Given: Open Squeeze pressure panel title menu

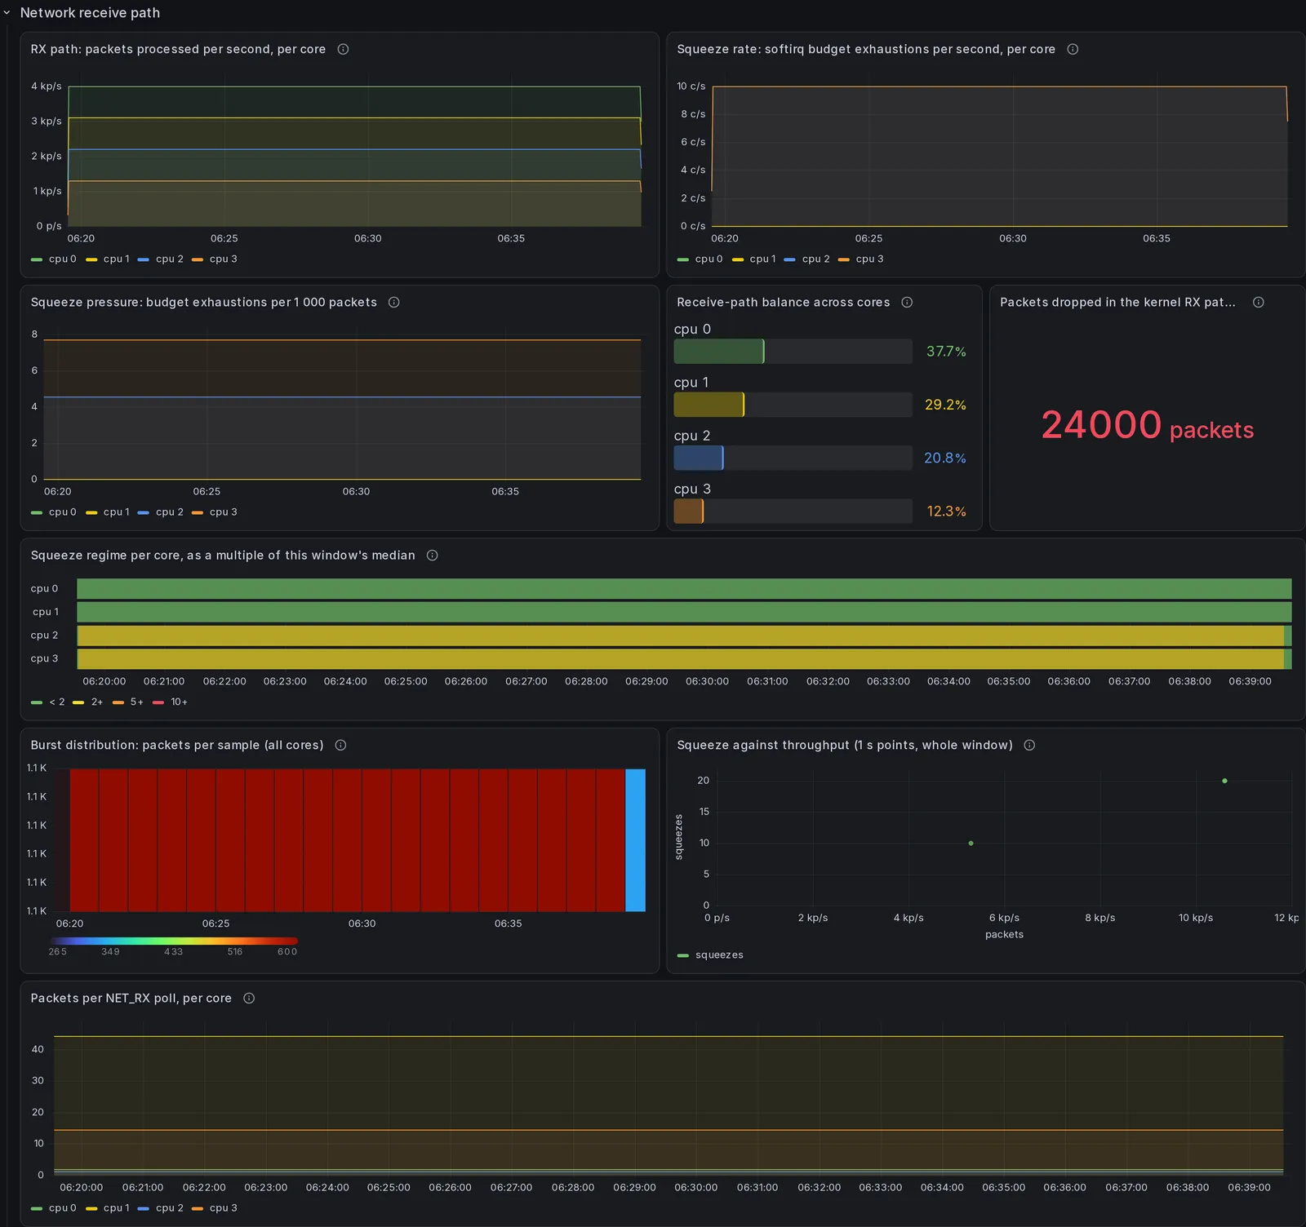Looking at the screenshot, I should click(204, 303).
